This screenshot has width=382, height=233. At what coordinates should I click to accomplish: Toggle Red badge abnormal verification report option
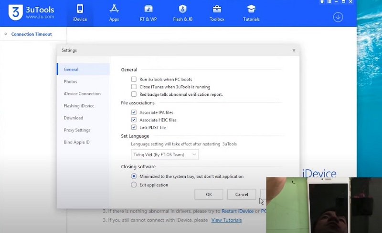(134, 94)
